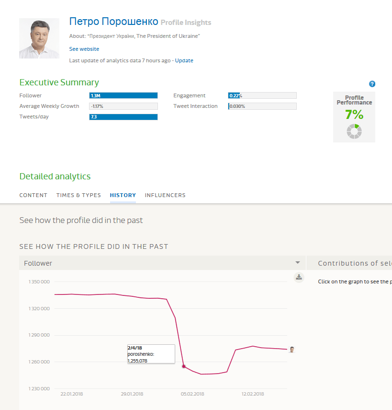
Task: Click the Tweets/day 7.3 bar
Action: pos(123,117)
